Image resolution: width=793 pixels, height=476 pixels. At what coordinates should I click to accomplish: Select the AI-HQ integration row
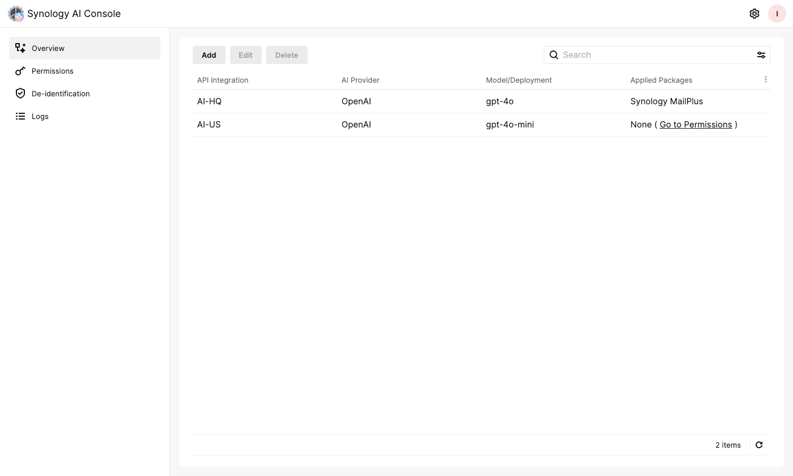coord(340,101)
